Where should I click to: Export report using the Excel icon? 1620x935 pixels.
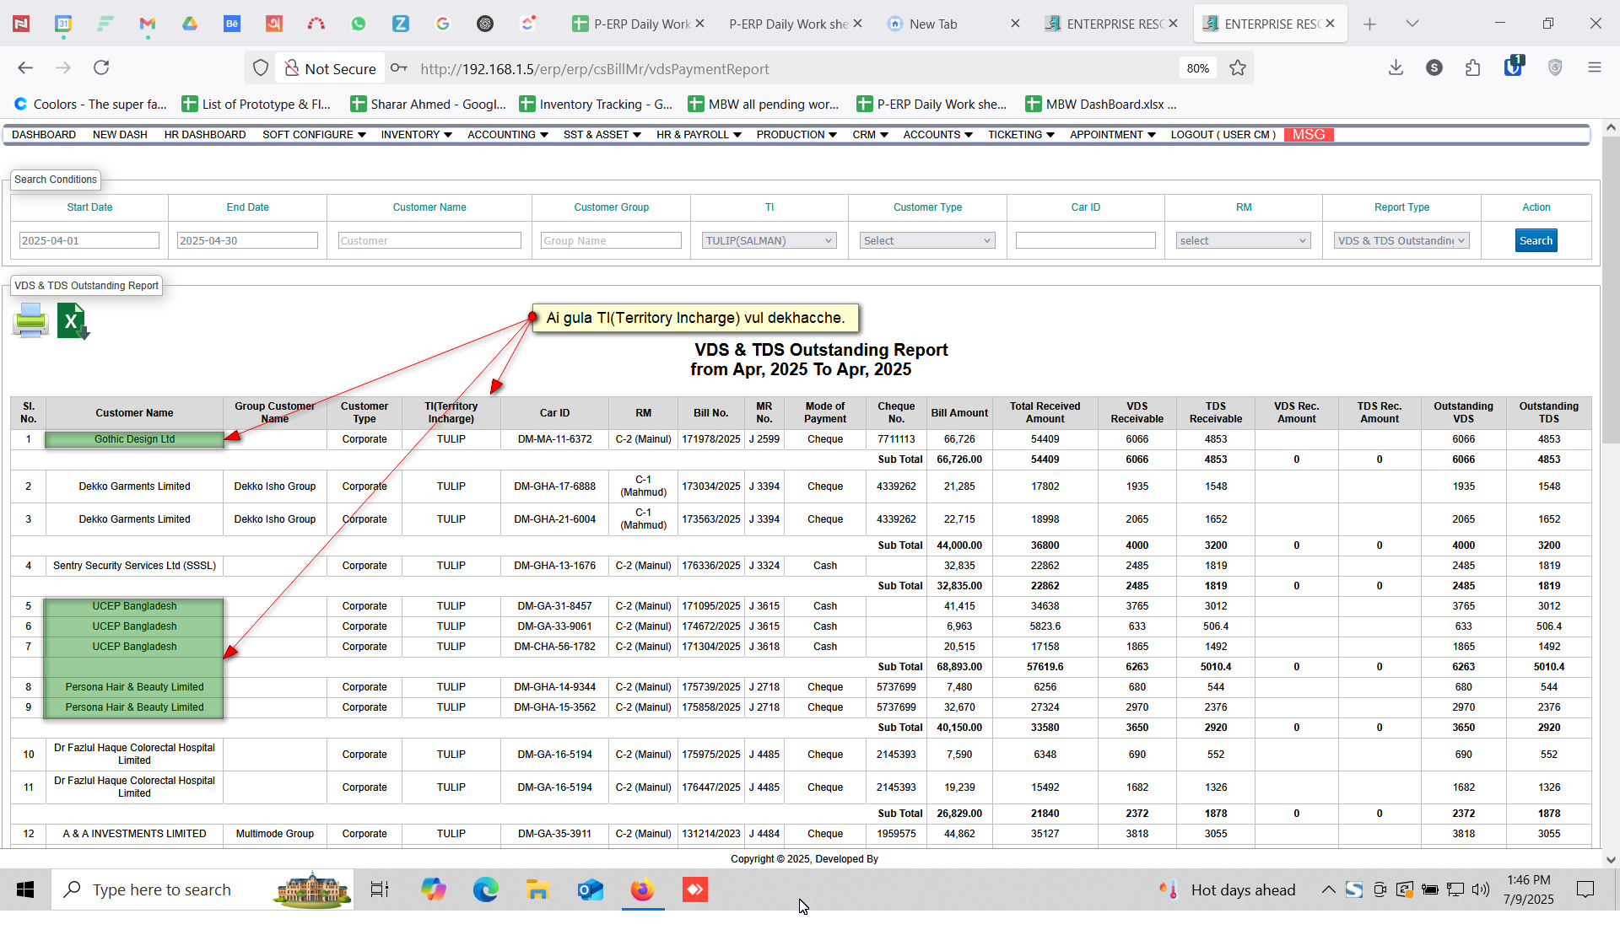[x=73, y=321]
